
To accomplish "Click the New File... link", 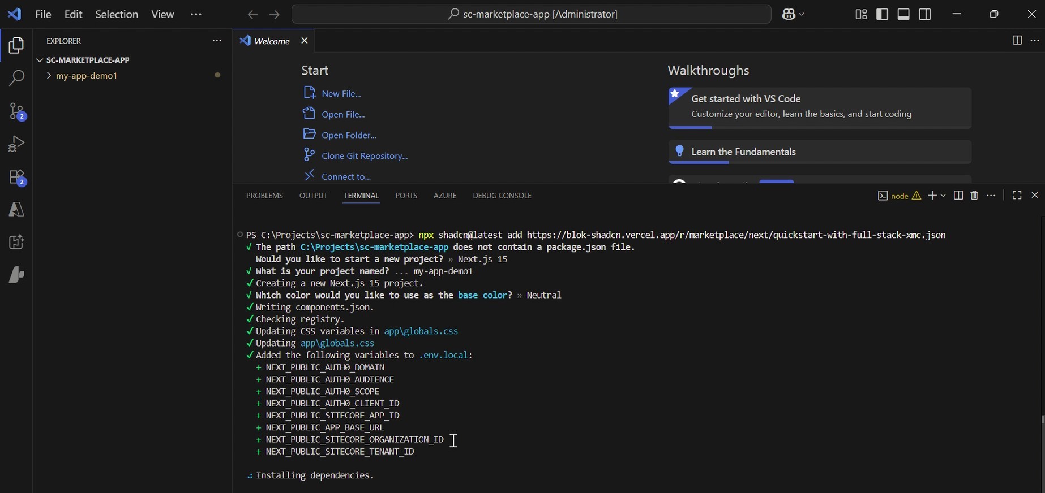I will pos(341,94).
